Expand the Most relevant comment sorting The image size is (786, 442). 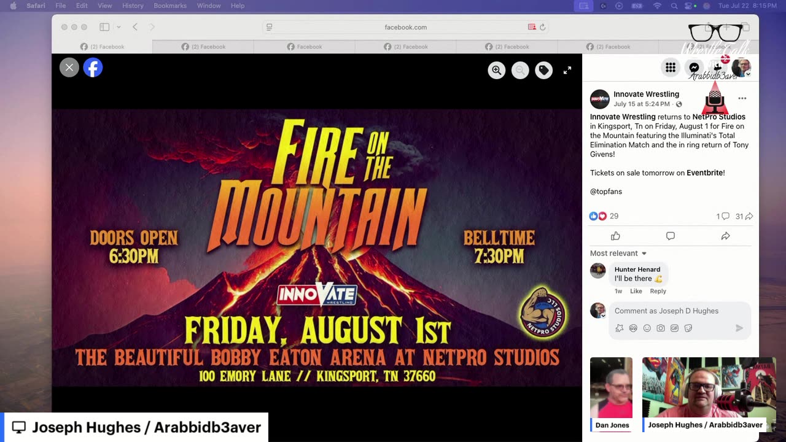[618, 254]
